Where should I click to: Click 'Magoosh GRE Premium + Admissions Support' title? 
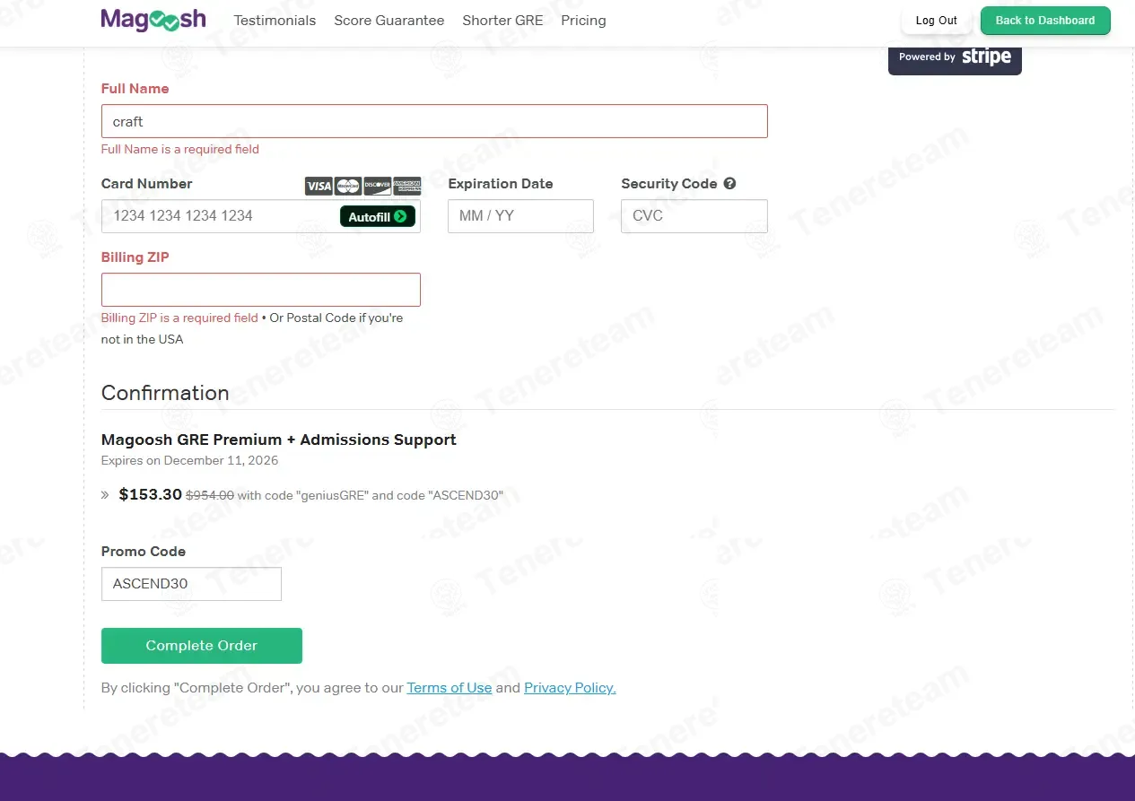pos(279,440)
